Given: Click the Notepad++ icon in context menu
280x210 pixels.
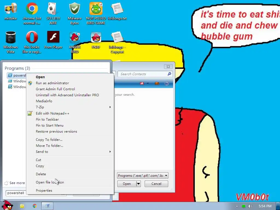Looking at the screenshot, I should (30, 113).
